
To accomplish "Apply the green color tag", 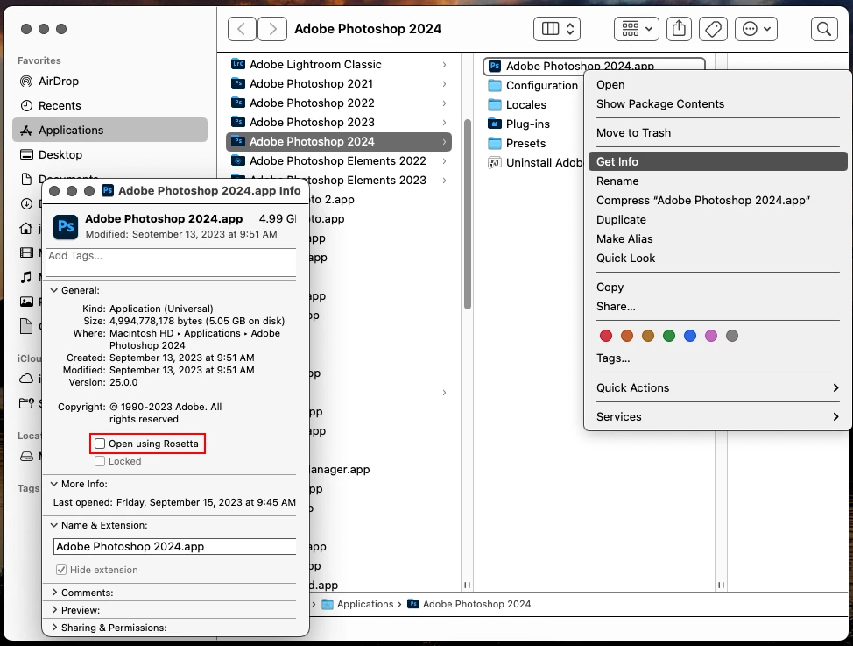I will pos(668,336).
